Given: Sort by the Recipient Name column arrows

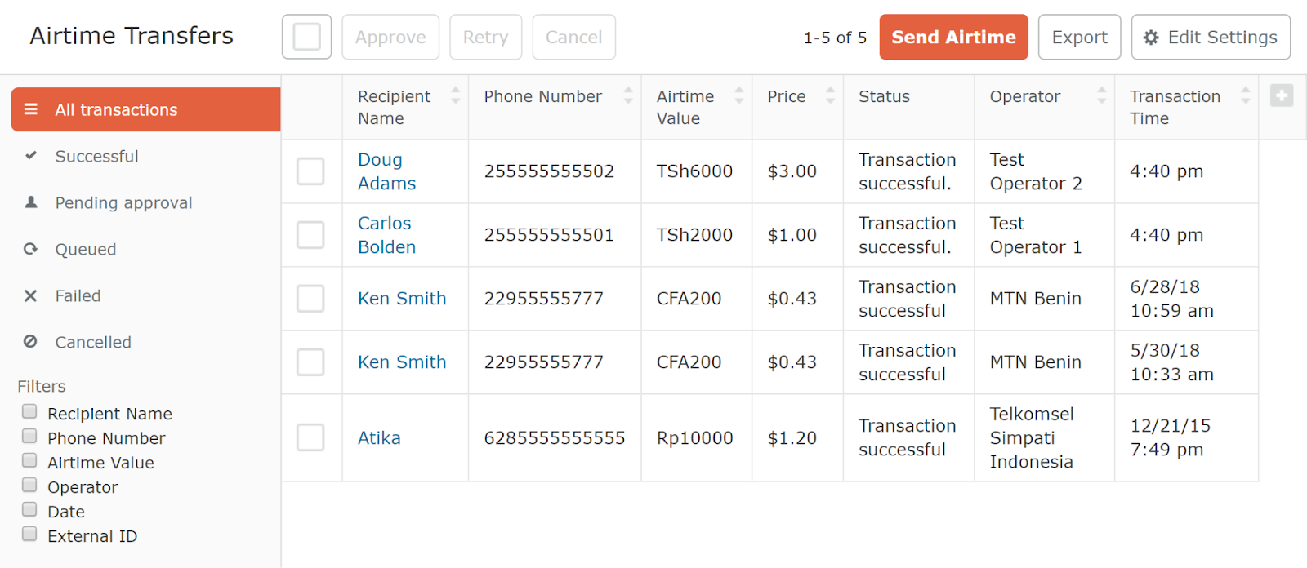Looking at the screenshot, I should coord(456,95).
